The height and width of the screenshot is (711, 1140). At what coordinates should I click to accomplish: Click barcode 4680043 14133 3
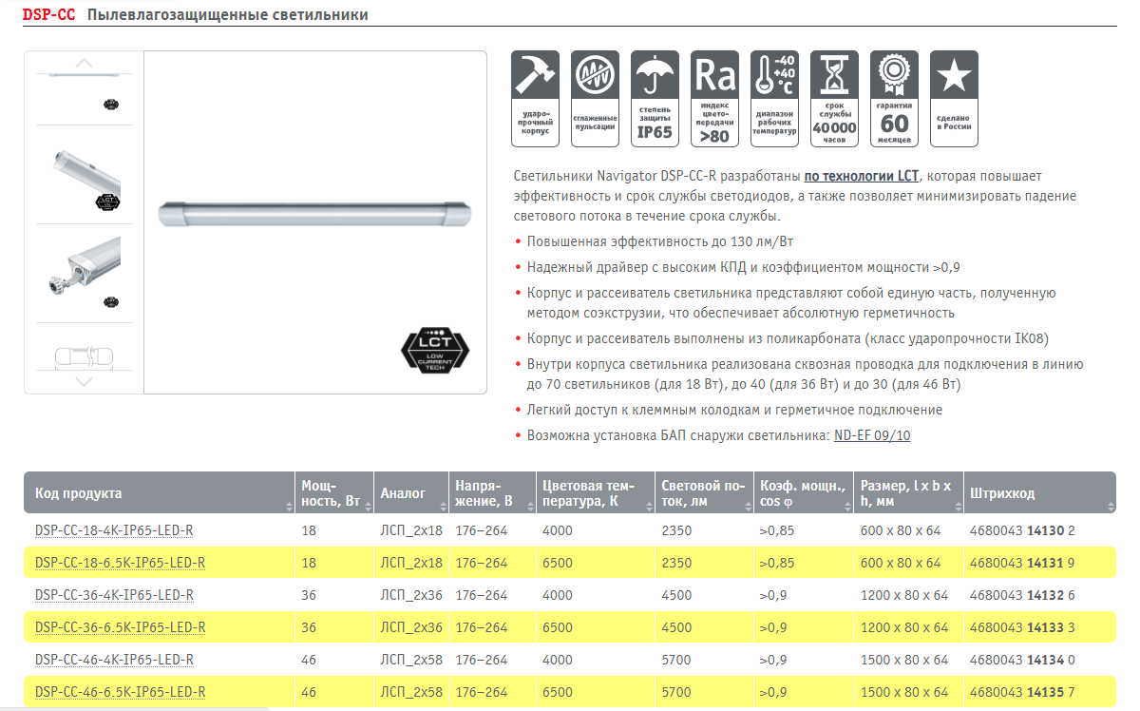[1022, 627]
